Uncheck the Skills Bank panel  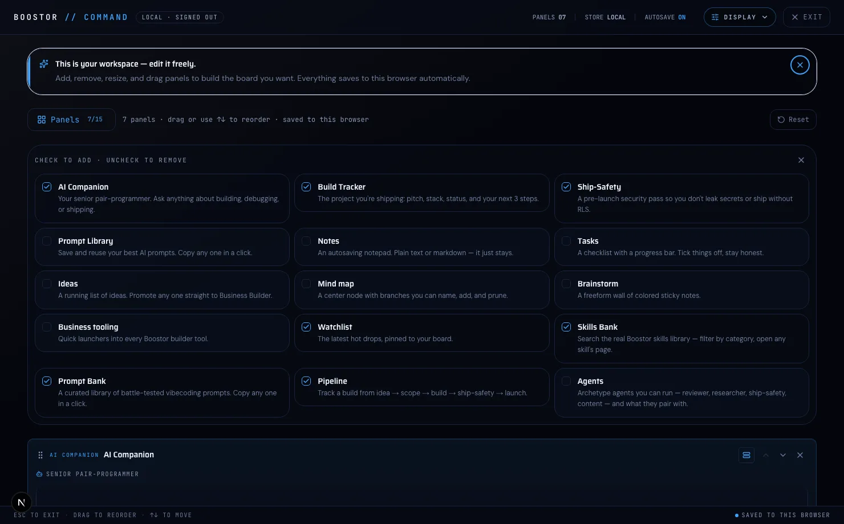coord(566,327)
